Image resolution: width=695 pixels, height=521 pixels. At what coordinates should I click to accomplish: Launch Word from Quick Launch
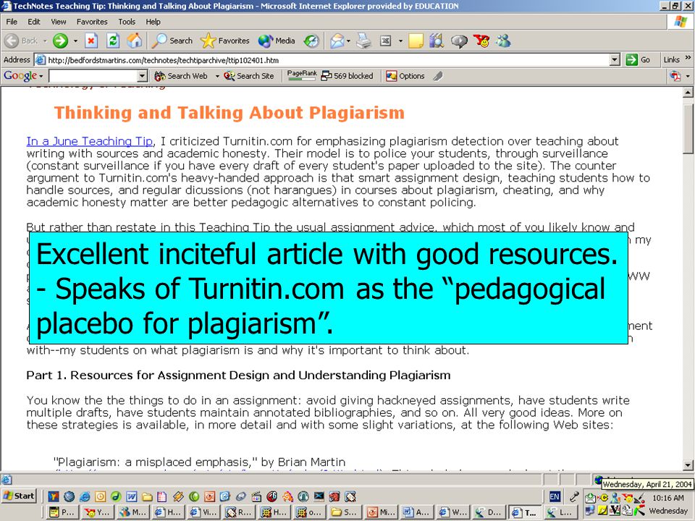point(131,496)
